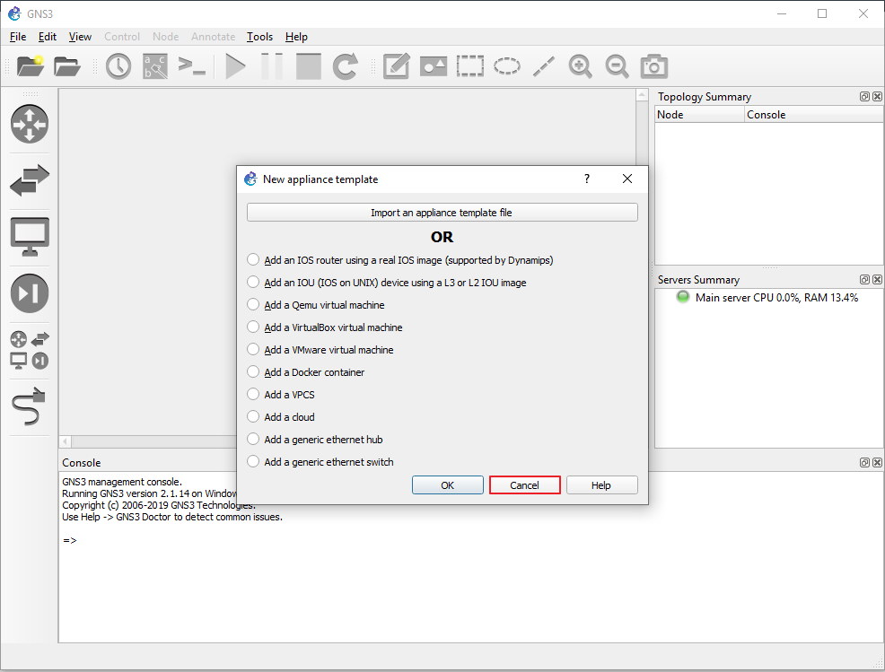Select Add a Docker container option
Screen dimensions: 885x672
click(306, 371)
